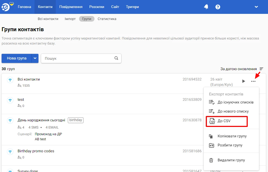Click the filter icon of День народження сьогодні
The width and height of the screenshot is (268, 172).
(10, 121)
